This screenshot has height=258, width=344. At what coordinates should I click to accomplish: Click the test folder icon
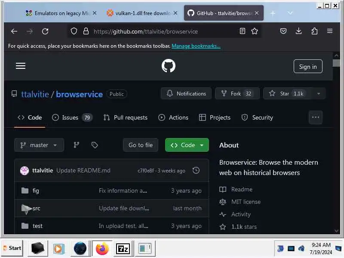tap(25, 226)
